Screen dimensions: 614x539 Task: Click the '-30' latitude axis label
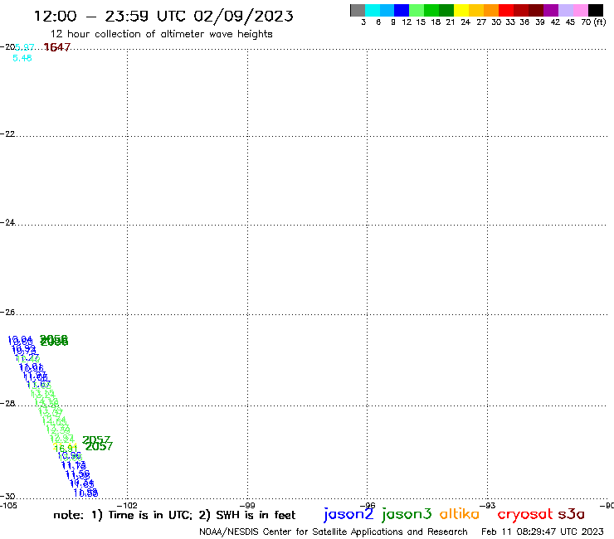[x=7, y=497]
